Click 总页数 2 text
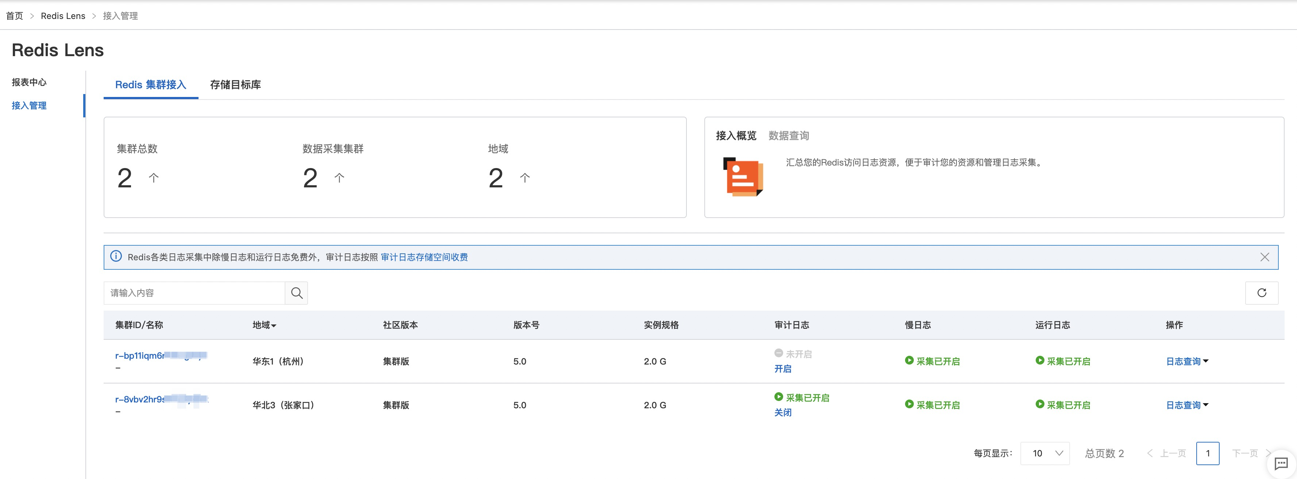This screenshot has height=479, width=1297. click(x=1104, y=453)
